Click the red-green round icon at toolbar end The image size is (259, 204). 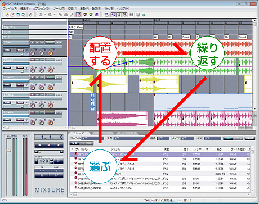[x=144, y=15]
